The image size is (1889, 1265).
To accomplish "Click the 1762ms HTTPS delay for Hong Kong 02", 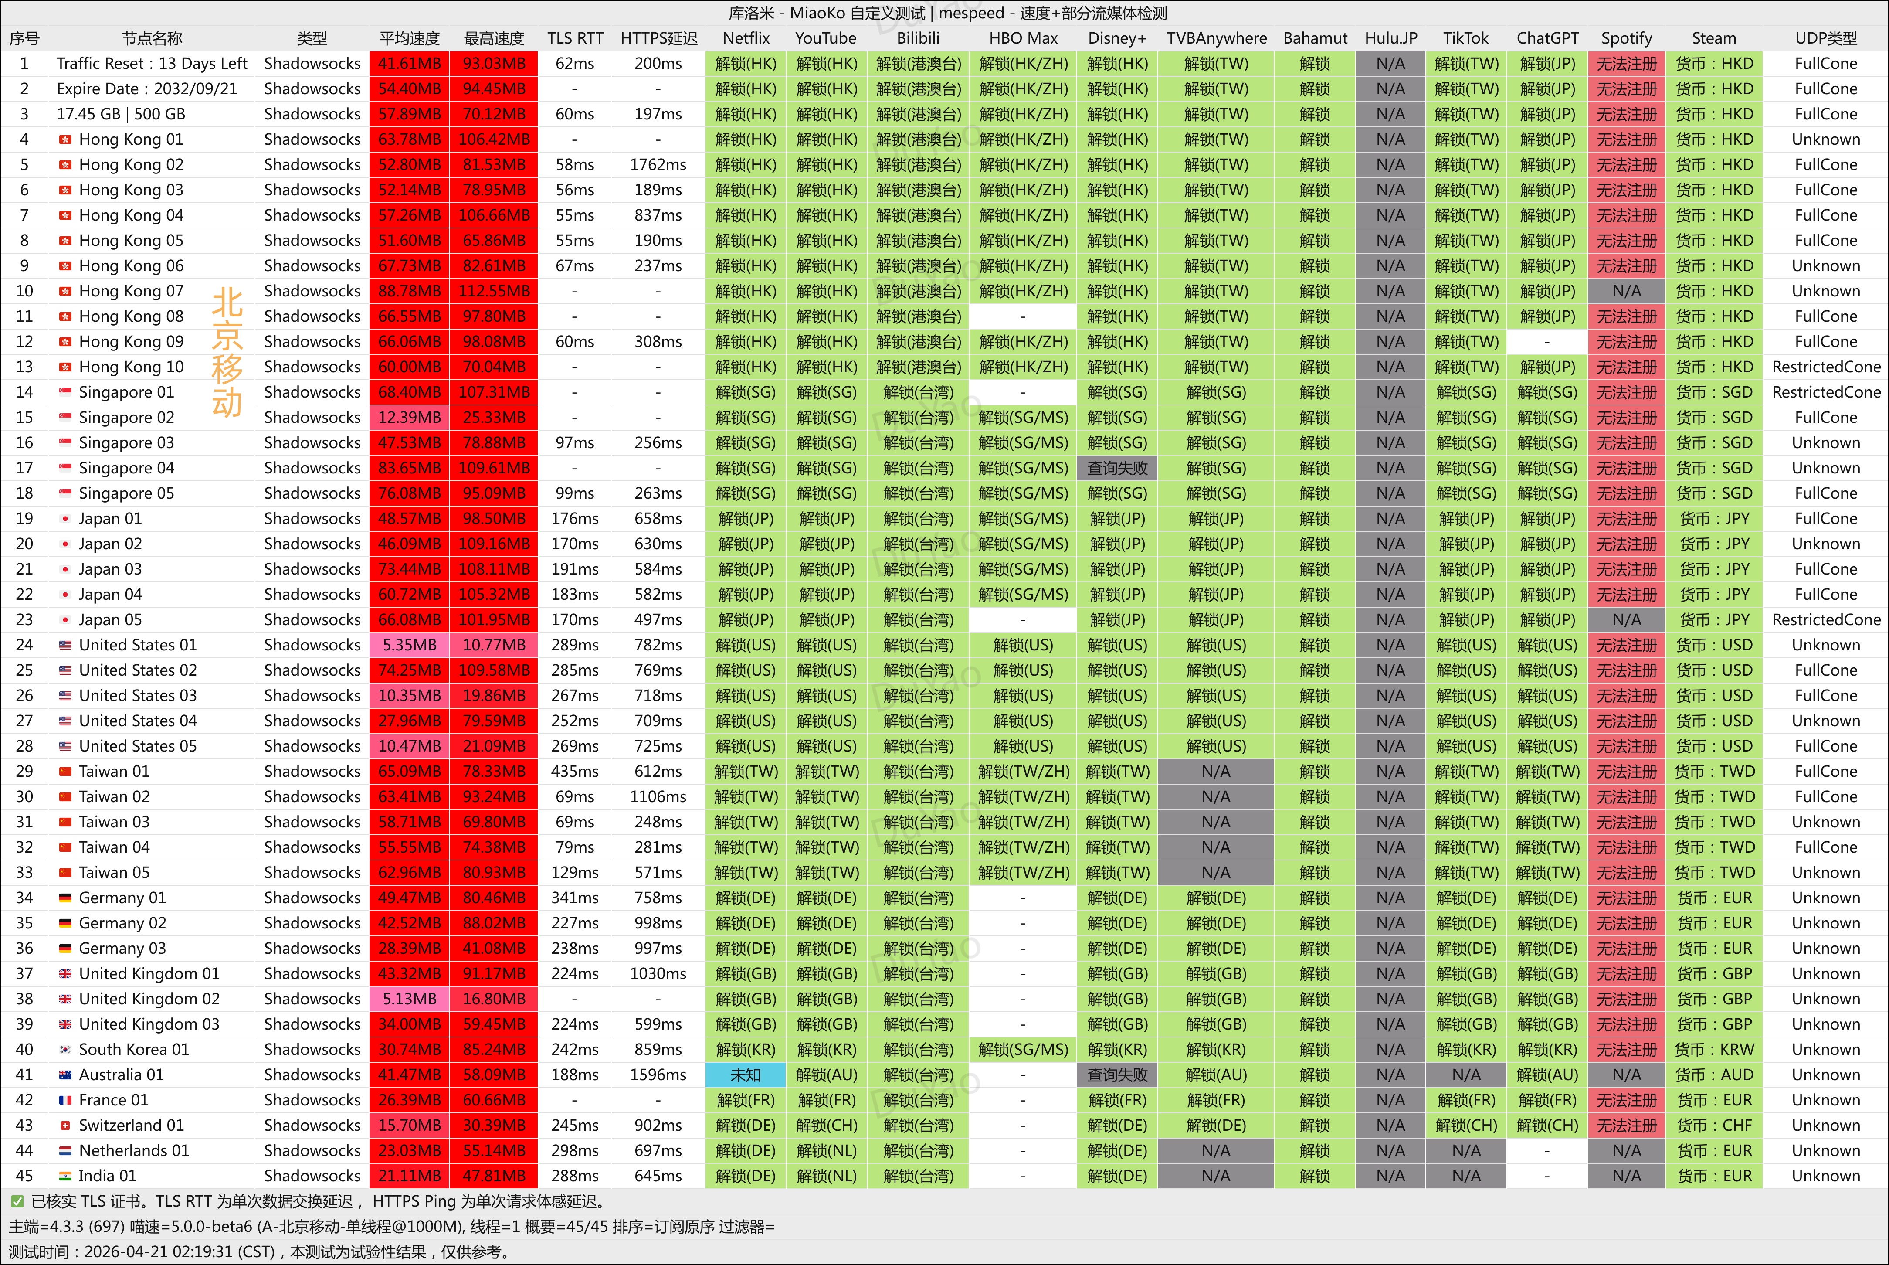I will (658, 165).
